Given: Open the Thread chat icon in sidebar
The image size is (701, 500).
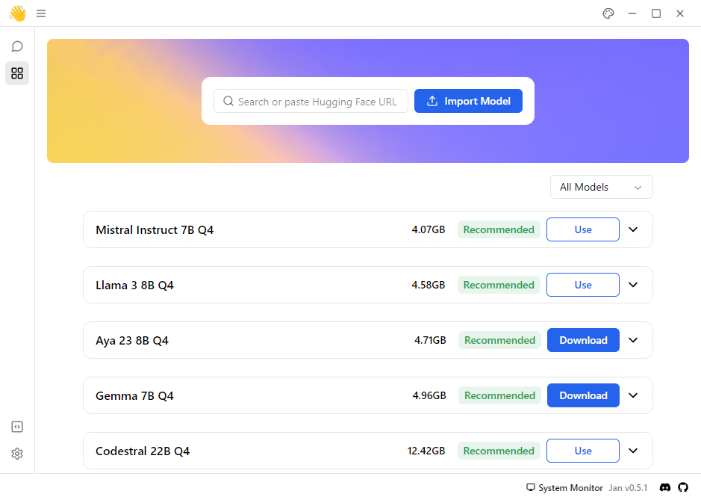Looking at the screenshot, I should tap(17, 46).
